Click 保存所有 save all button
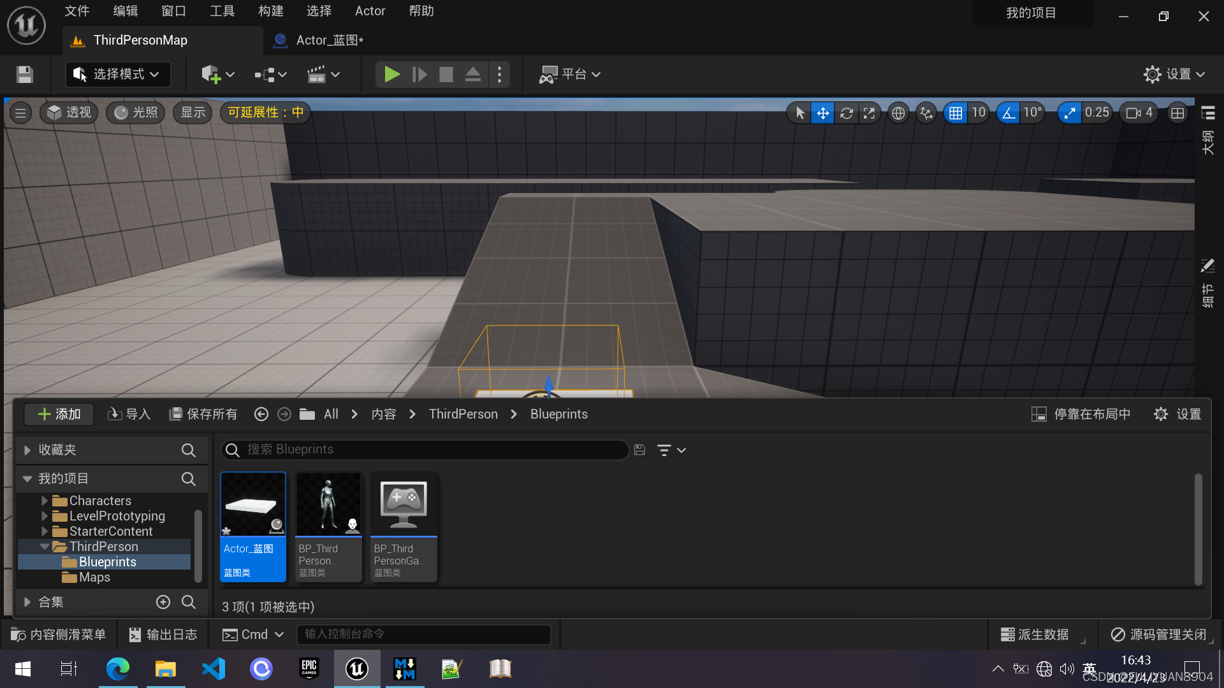Viewport: 1224px width, 688px height. 203,414
